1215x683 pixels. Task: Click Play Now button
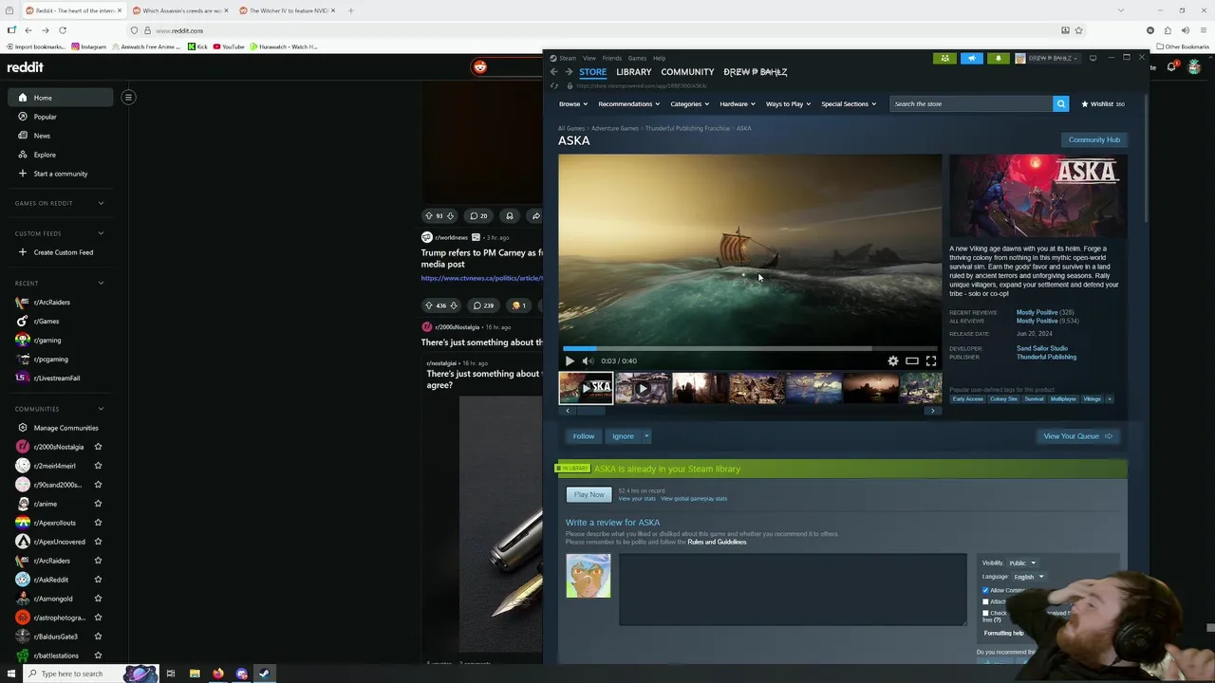[x=589, y=494]
